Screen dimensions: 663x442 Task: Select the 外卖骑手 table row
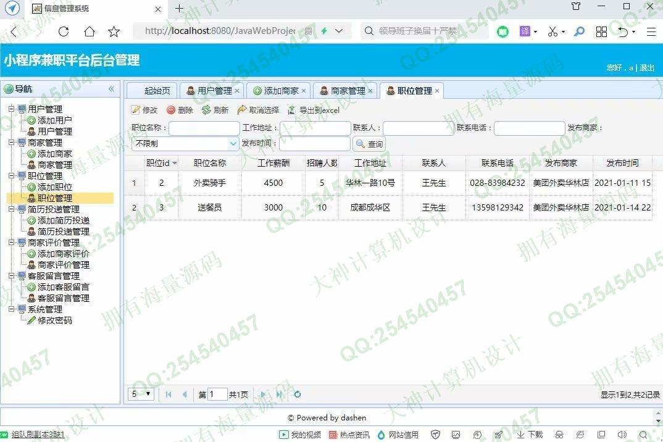tap(388, 183)
